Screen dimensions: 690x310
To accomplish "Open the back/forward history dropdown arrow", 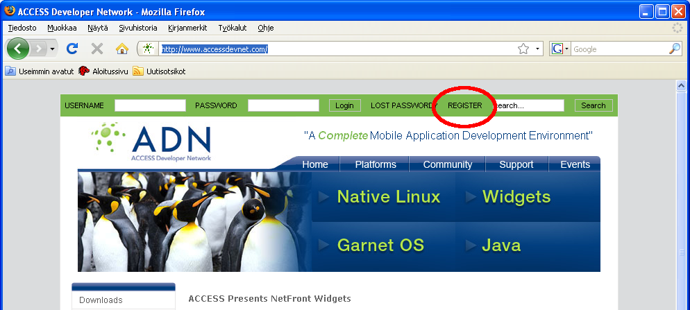I will [52, 49].
